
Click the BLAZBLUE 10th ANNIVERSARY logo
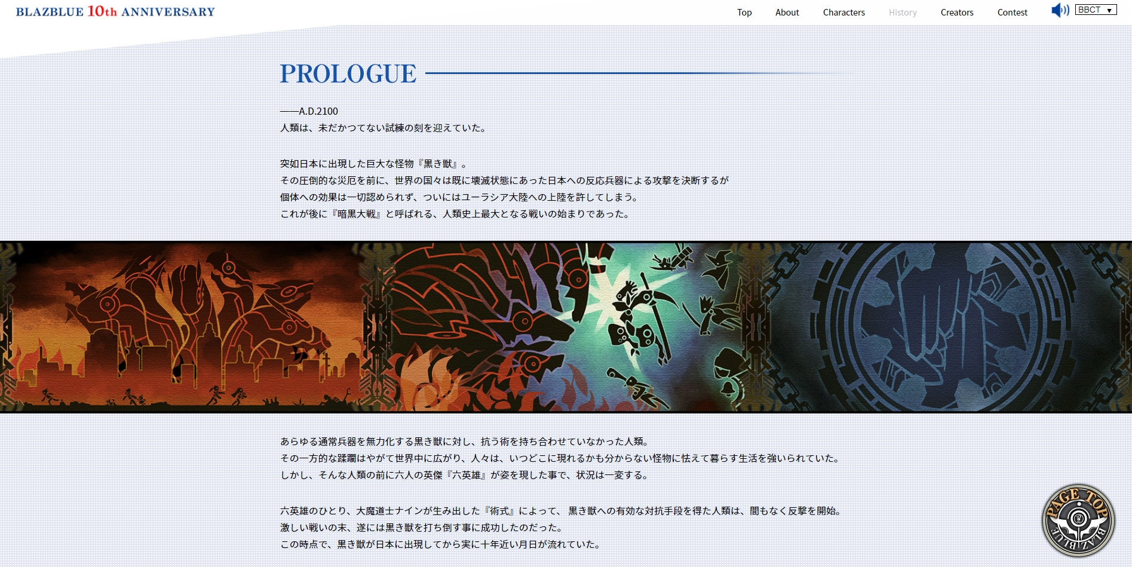click(x=115, y=11)
